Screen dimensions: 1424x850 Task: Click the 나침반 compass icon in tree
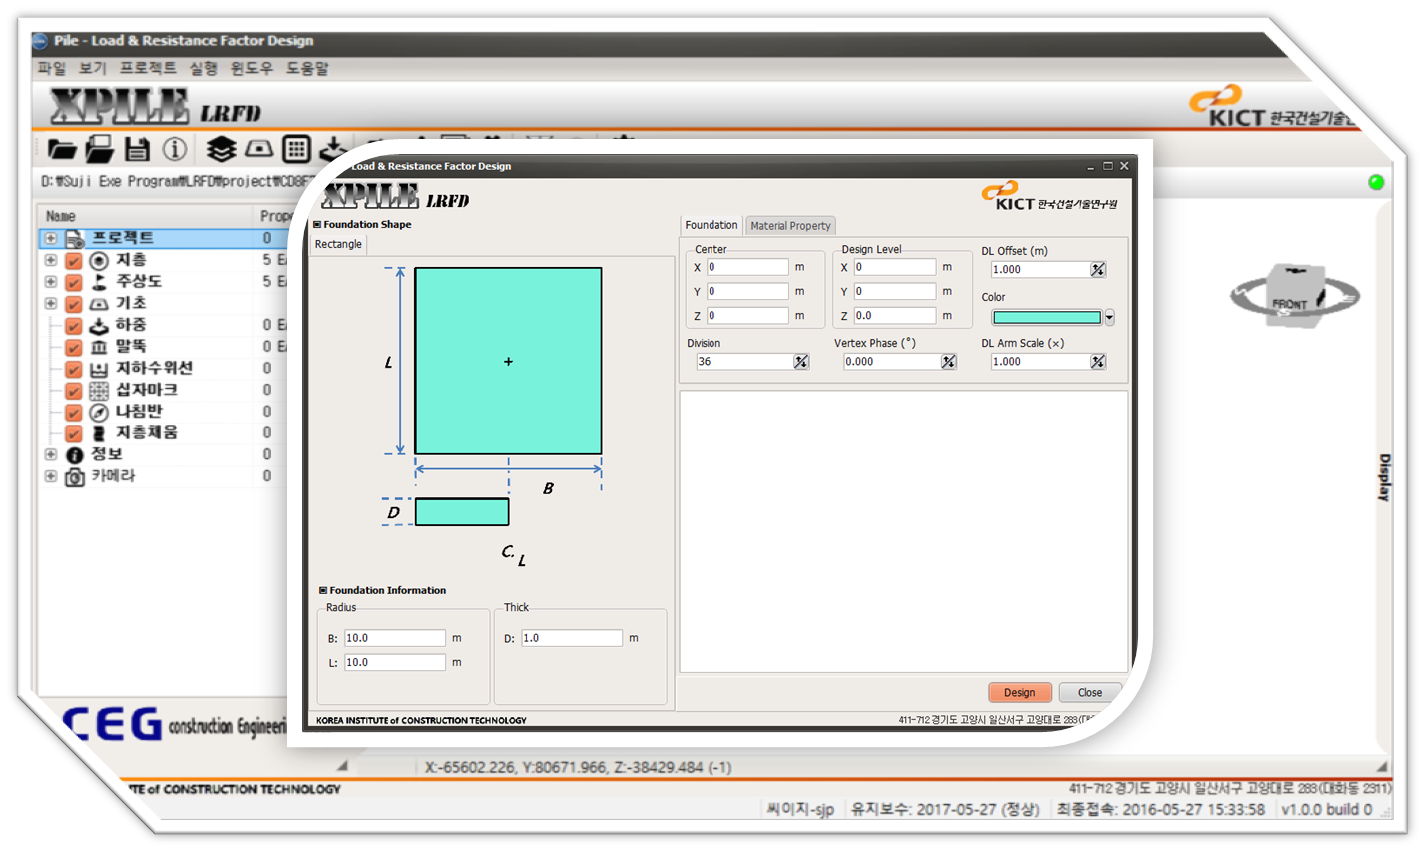pos(99,413)
